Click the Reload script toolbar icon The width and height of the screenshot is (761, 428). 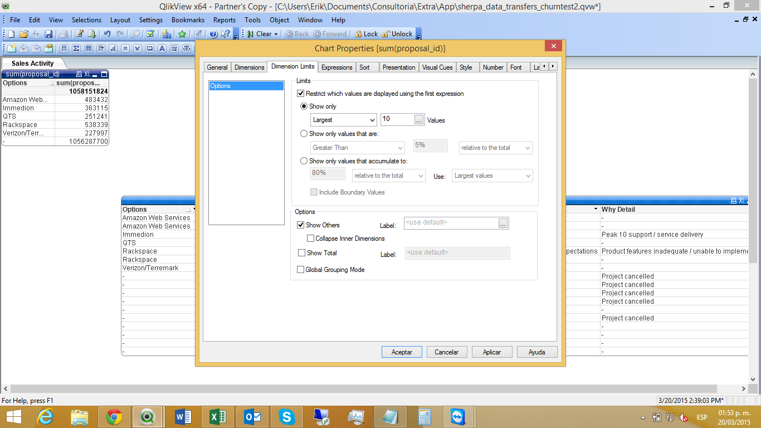point(92,34)
